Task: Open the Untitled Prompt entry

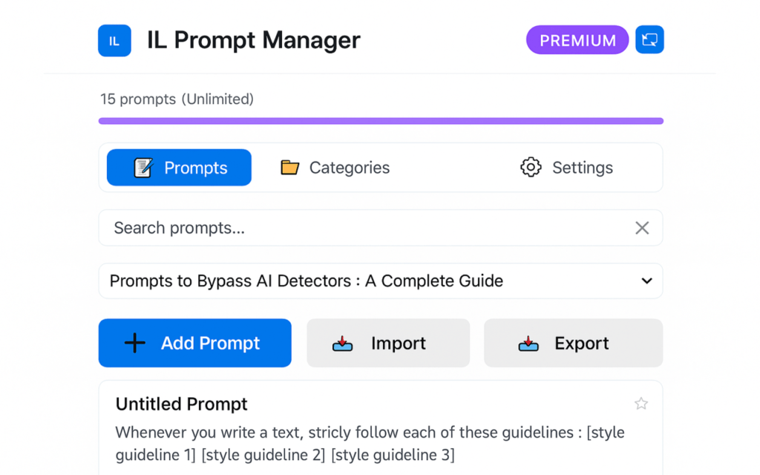Action: coord(182,404)
